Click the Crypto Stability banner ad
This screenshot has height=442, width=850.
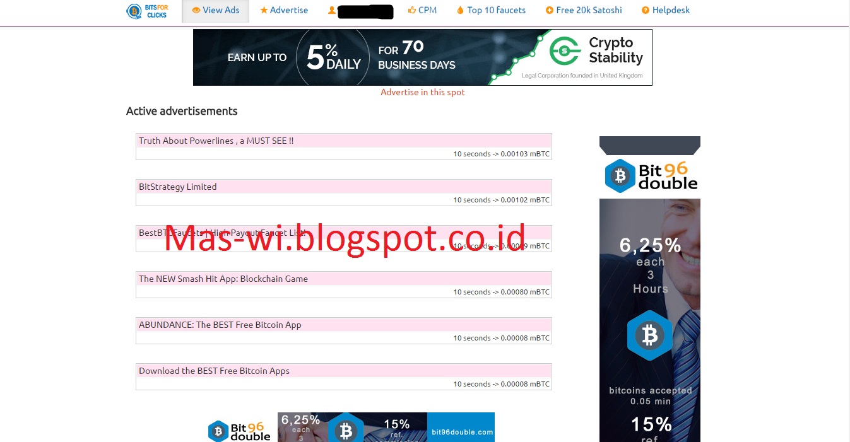coord(422,57)
